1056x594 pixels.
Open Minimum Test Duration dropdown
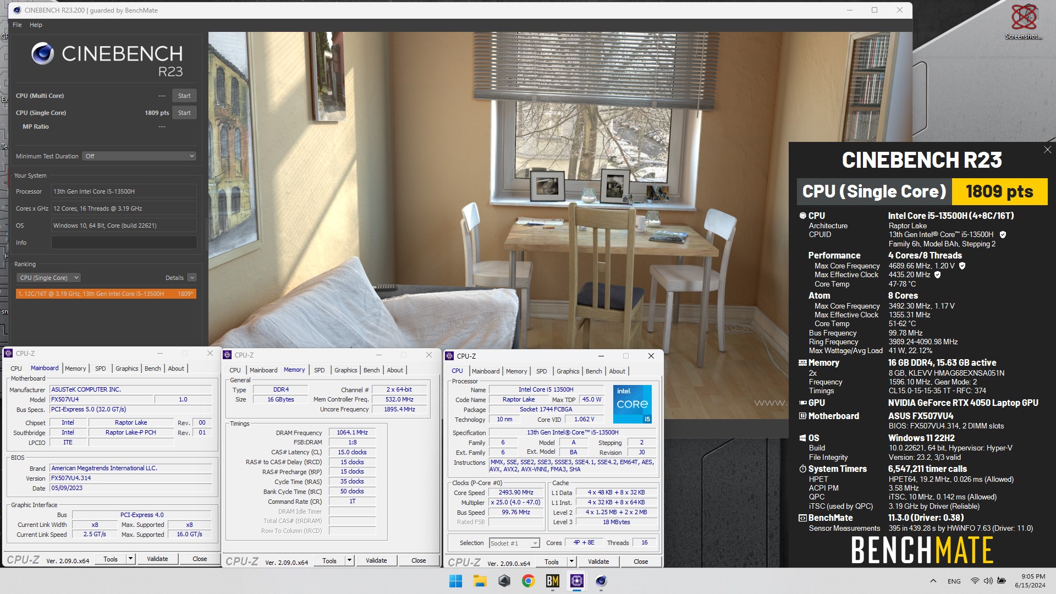[139, 156]
